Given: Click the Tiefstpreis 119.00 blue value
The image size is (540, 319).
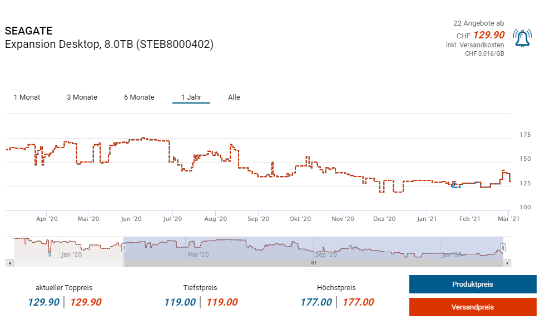Looking at the screenshot, I should 180,302.
